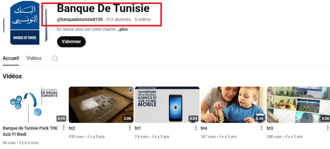Subscribe using the S'abonner button
Image resolution: width=330 pixels, height=149 pixels.
tap(71, 41)
